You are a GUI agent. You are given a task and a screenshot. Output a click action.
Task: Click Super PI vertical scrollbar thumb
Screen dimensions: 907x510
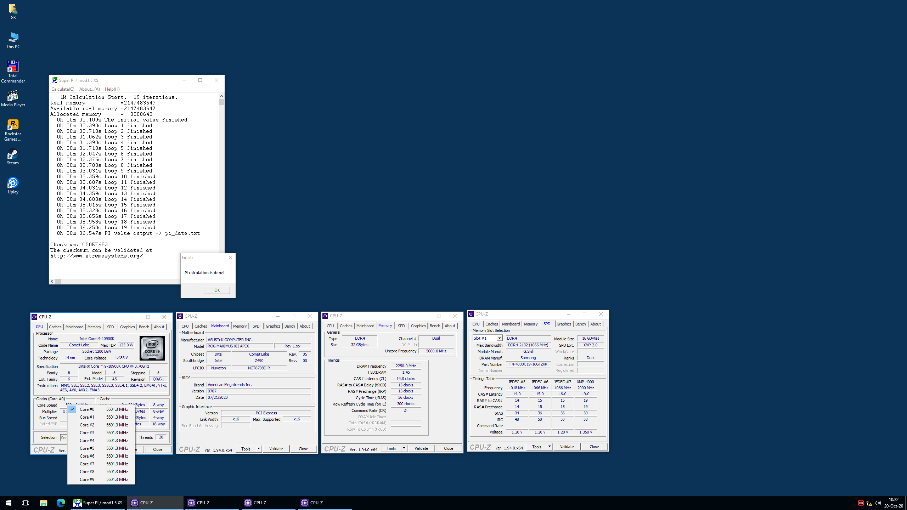[x=222, y=102]
